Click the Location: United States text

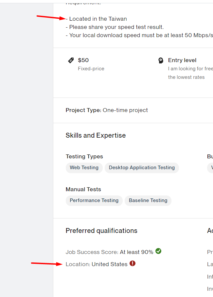97,264
